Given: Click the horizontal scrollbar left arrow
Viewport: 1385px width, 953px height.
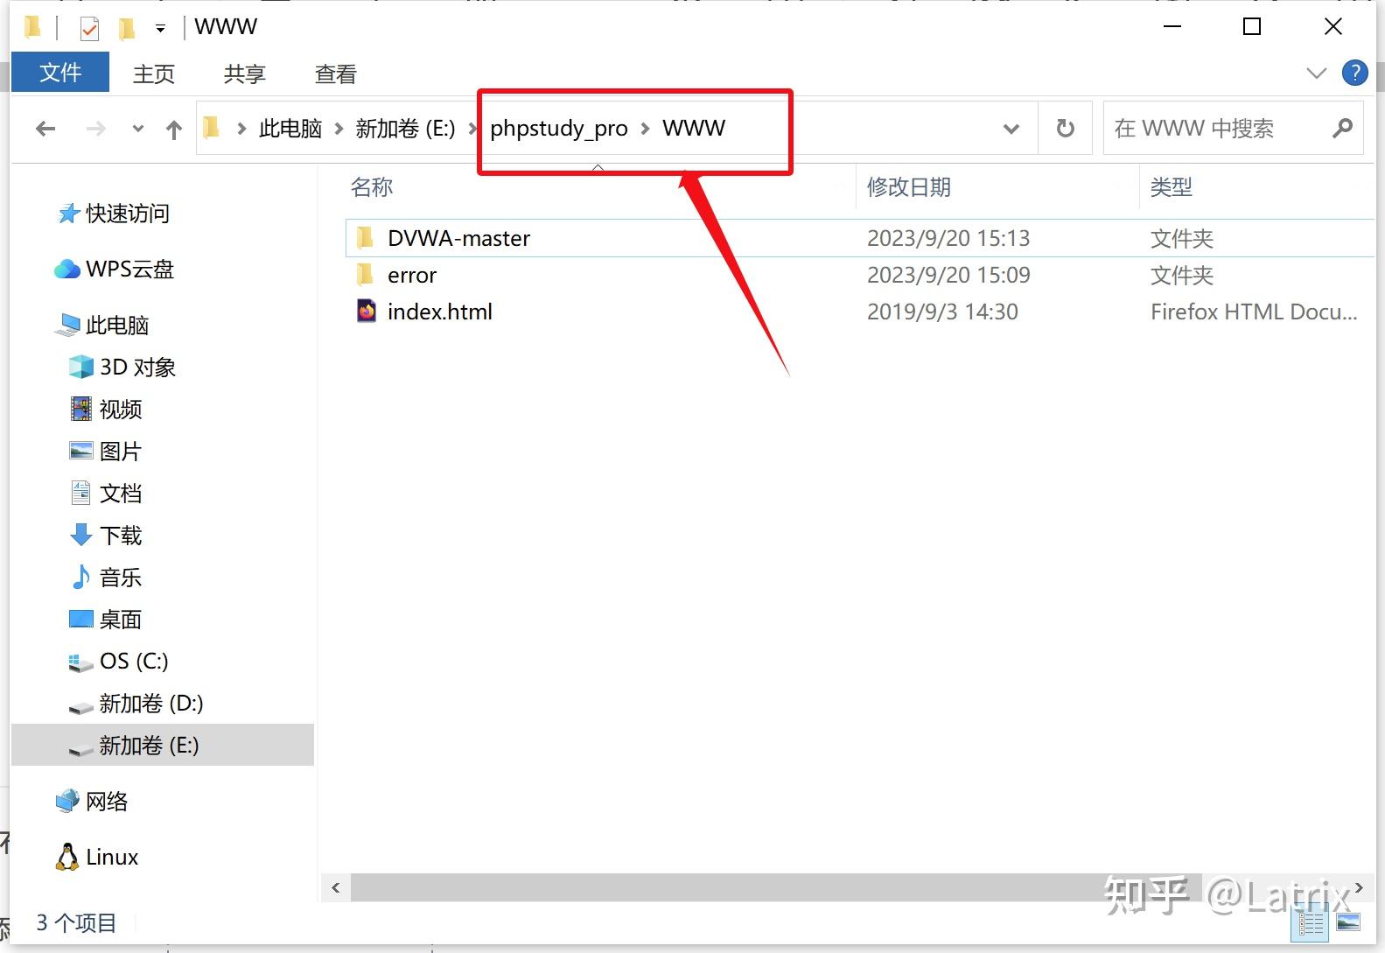Looking at the screenshot, I should click(336, 887).
